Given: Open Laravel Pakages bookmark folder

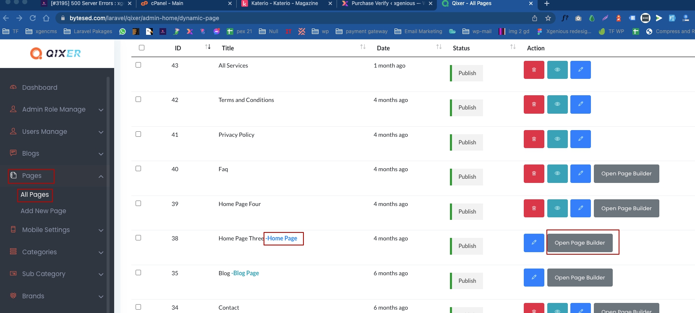Looking at the screenshot, I should pyautogui.click(x=88, y=31).
